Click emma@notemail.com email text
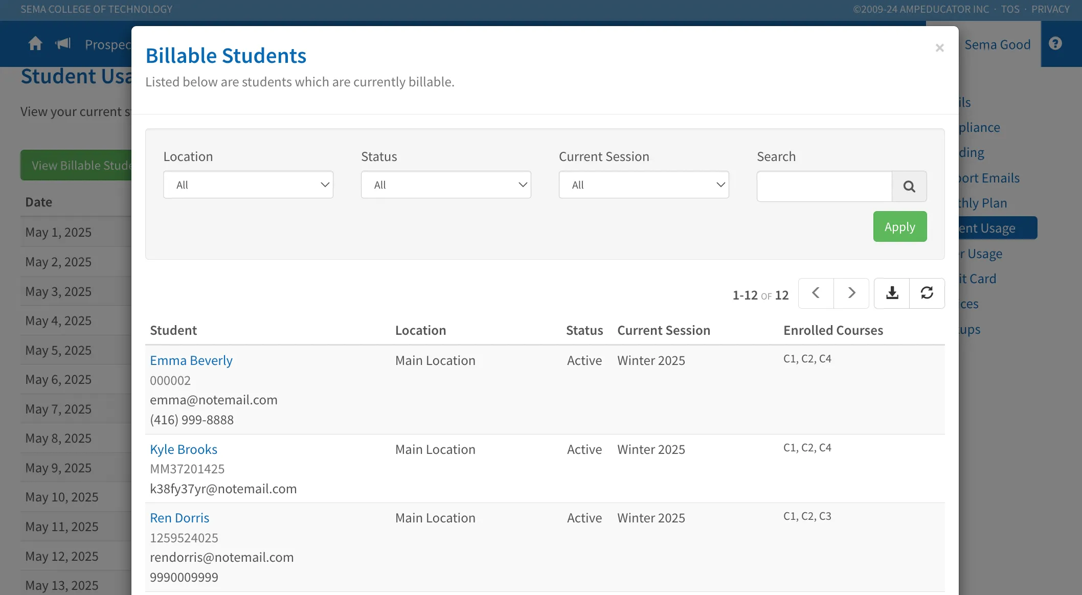 (213, 400)
